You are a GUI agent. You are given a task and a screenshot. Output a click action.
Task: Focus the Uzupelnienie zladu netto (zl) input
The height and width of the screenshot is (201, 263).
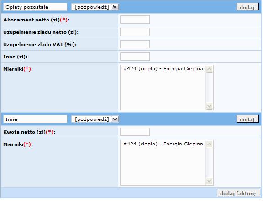[x=135, y=32]
